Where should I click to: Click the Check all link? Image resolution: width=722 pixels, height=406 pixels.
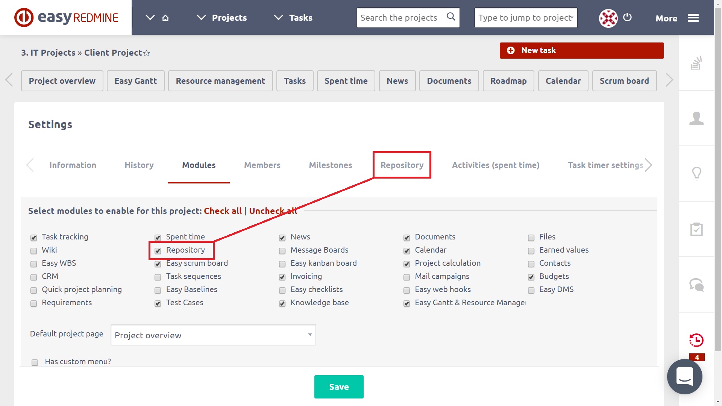click(223, 211)
